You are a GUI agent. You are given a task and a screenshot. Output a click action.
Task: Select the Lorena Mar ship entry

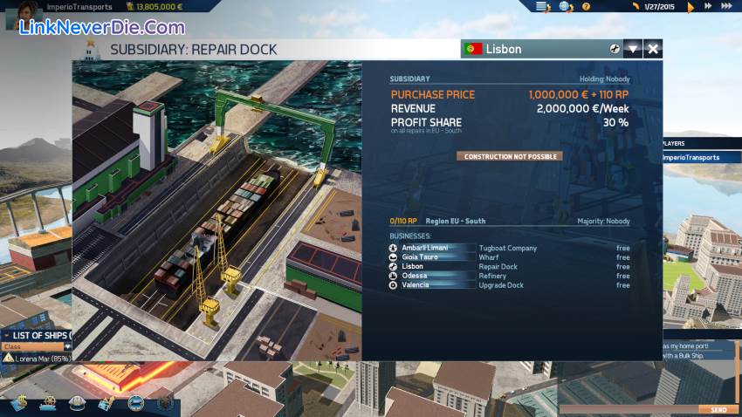coord(37,359)
